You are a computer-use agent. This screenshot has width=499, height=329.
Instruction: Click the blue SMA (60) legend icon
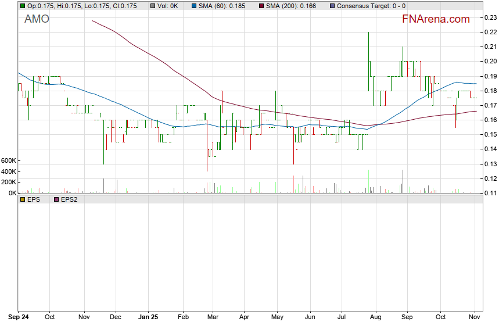(x=193, y=6)
